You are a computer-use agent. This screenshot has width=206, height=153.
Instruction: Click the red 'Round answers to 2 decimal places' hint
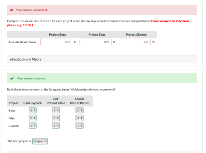(98, 23)
